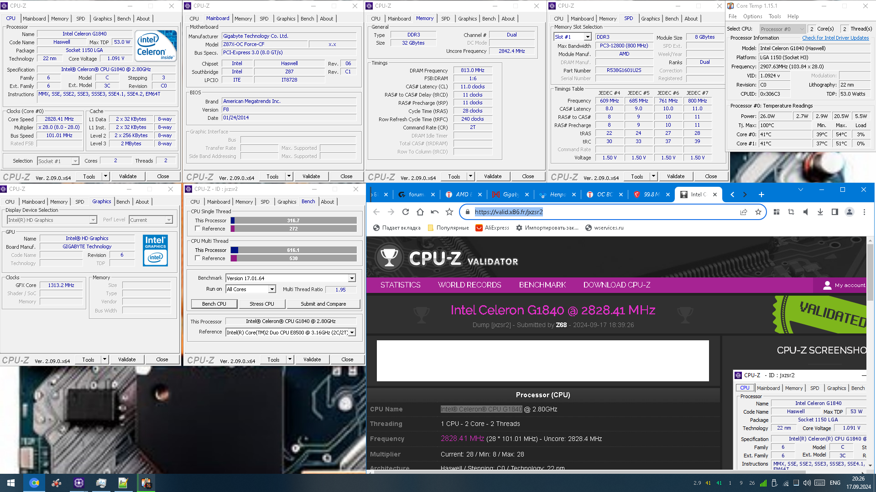
Task: Click the browser forward arrow
Action: [391, 212]
